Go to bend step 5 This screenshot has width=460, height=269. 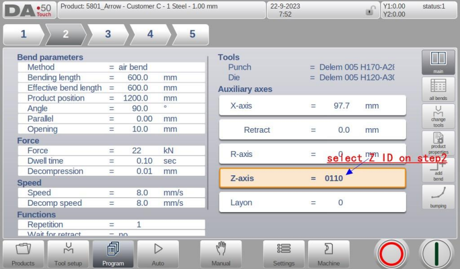coord(191,34)
